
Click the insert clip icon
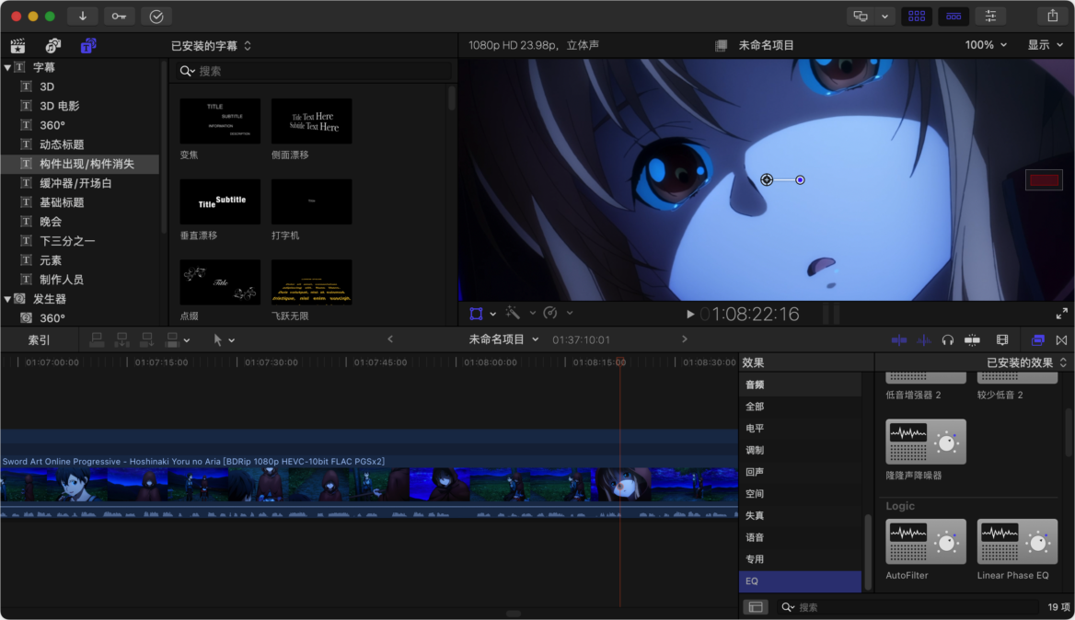tap(122, 339)
